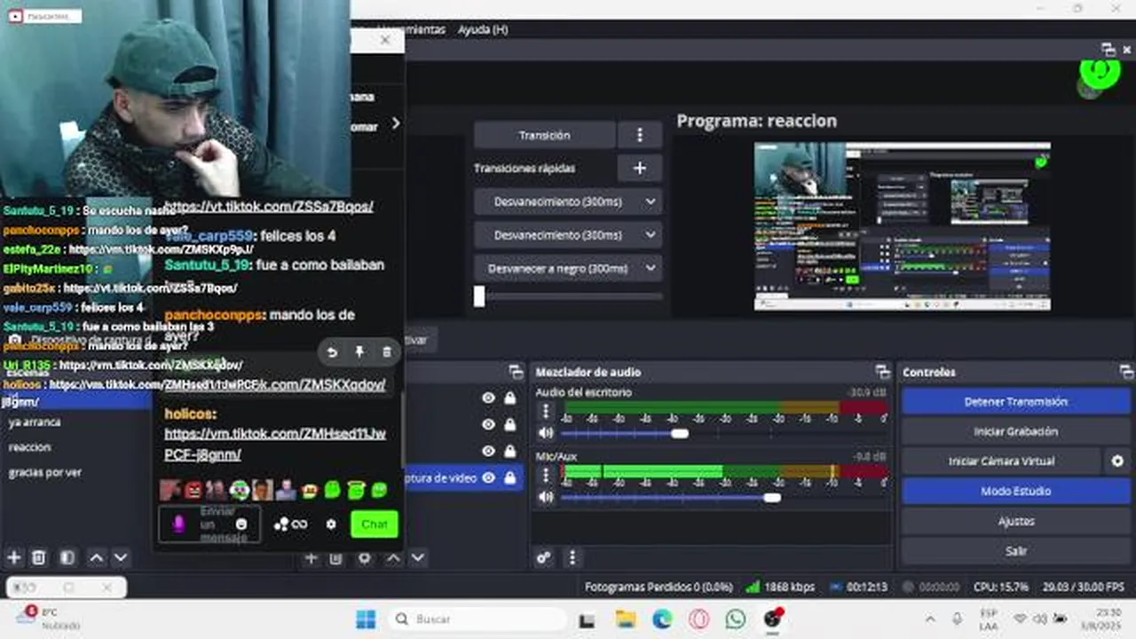Add a new source with plus icon
This screenshot has width=1136, height=639.
tap(311, 557)
